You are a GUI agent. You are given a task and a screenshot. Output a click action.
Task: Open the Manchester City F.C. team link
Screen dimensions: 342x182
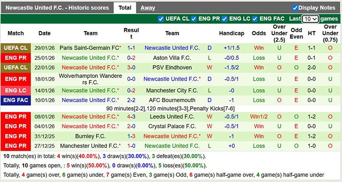coord(172,91)
